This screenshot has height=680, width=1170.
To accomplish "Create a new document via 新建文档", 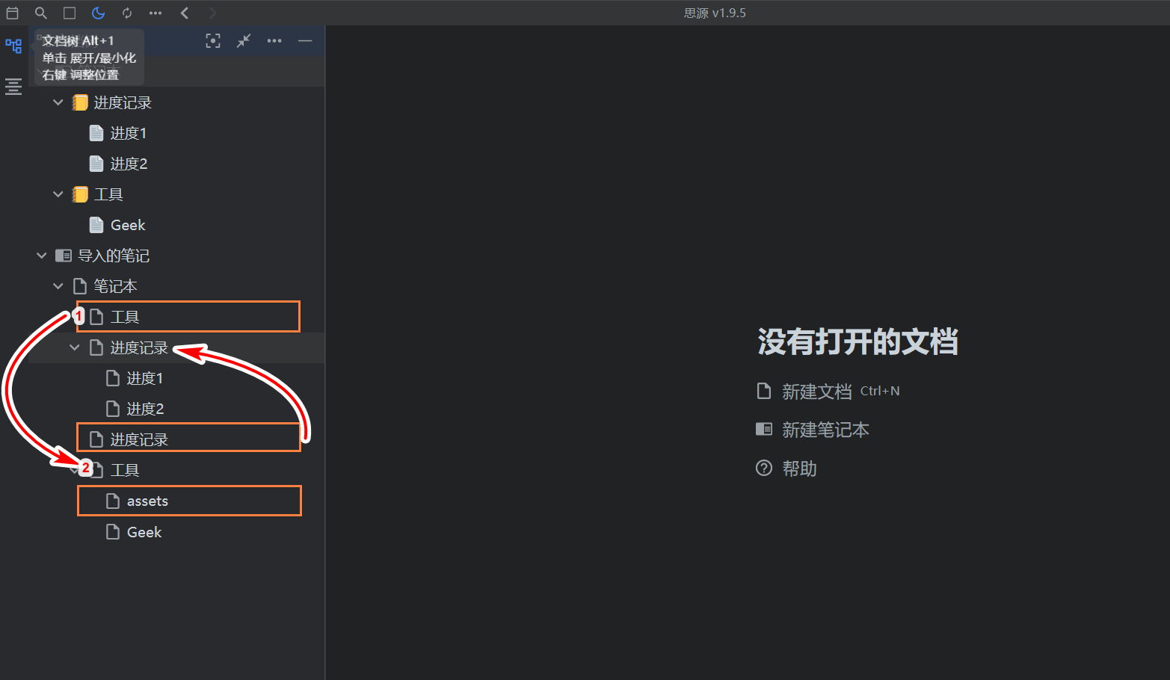I will pos(818,390).
